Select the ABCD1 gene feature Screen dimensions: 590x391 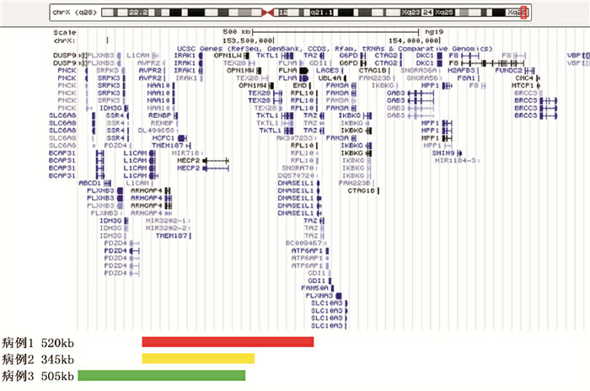tap(89, 183)
